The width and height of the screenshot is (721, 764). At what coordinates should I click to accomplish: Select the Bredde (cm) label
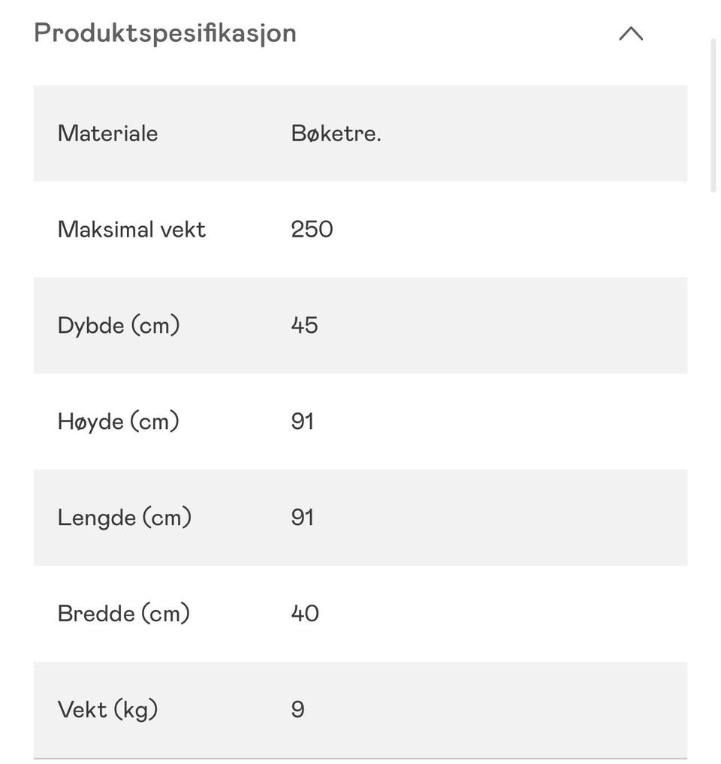(124, 614)
